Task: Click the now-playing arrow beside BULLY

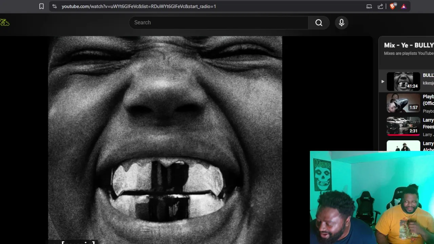Action: coord(382,81)
